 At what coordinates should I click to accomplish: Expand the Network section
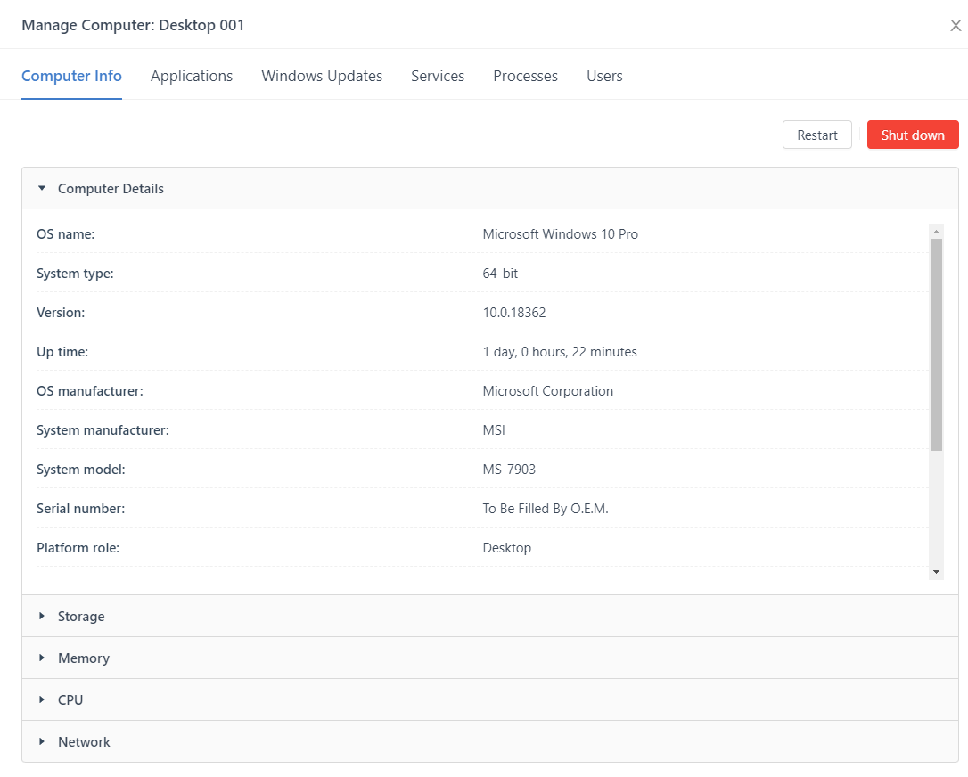[84, 742]
